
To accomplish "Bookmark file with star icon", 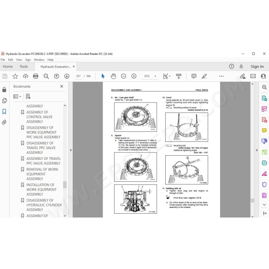I will [15, 76].
